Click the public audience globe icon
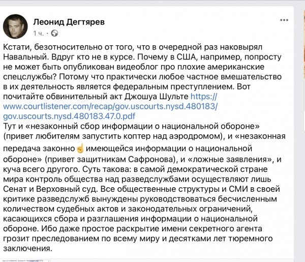The width and height of the screenshot is (305, 262). (x=55, y=33)
